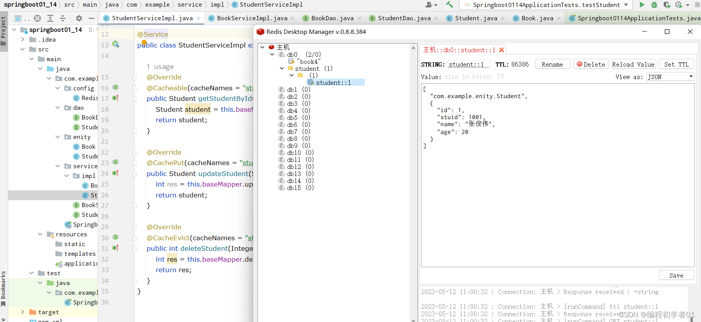Screen dimensions: 701x322
Task: Collapse db0 database node
Action: pos(272,55)
